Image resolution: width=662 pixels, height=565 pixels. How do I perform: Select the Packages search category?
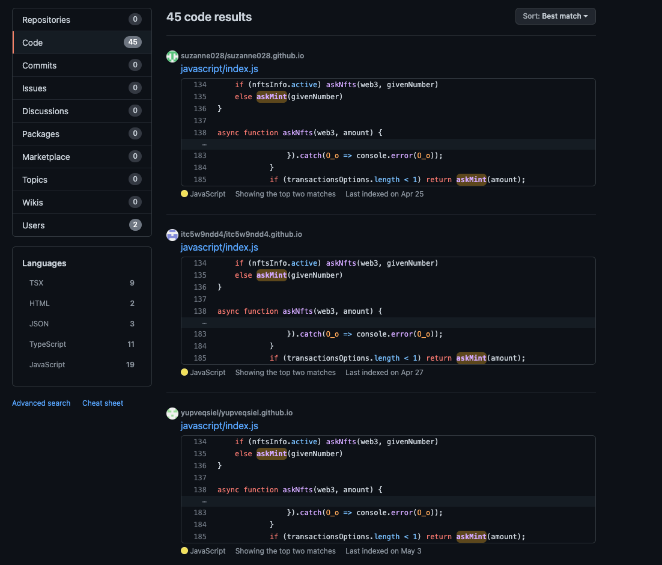point(82,133)
